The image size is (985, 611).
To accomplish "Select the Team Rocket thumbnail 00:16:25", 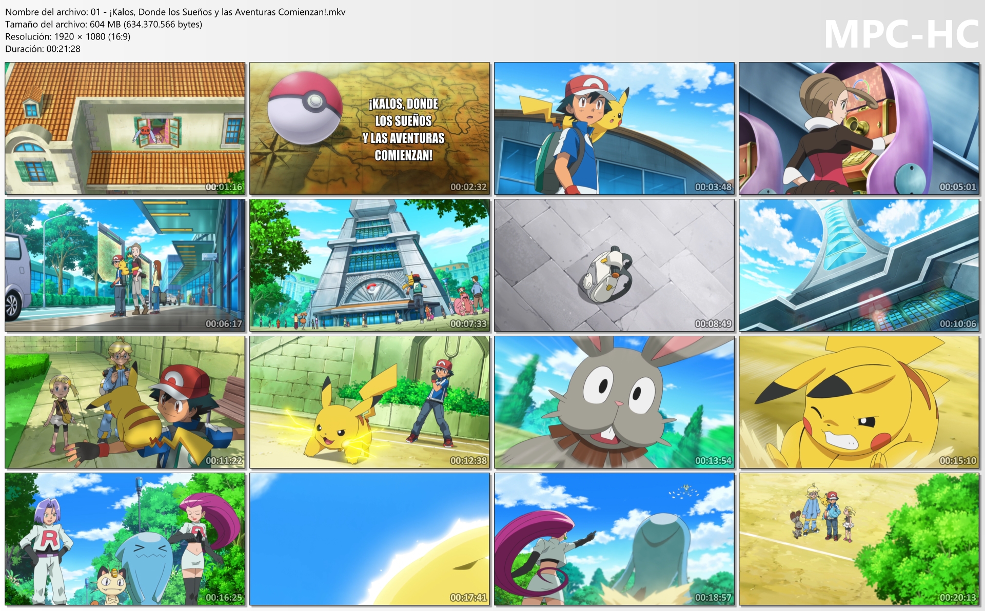I will click(125, 539).
